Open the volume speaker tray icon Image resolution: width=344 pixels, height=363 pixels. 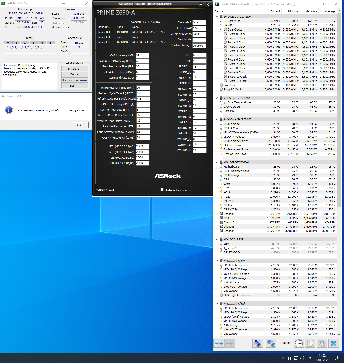click(302, 358)
